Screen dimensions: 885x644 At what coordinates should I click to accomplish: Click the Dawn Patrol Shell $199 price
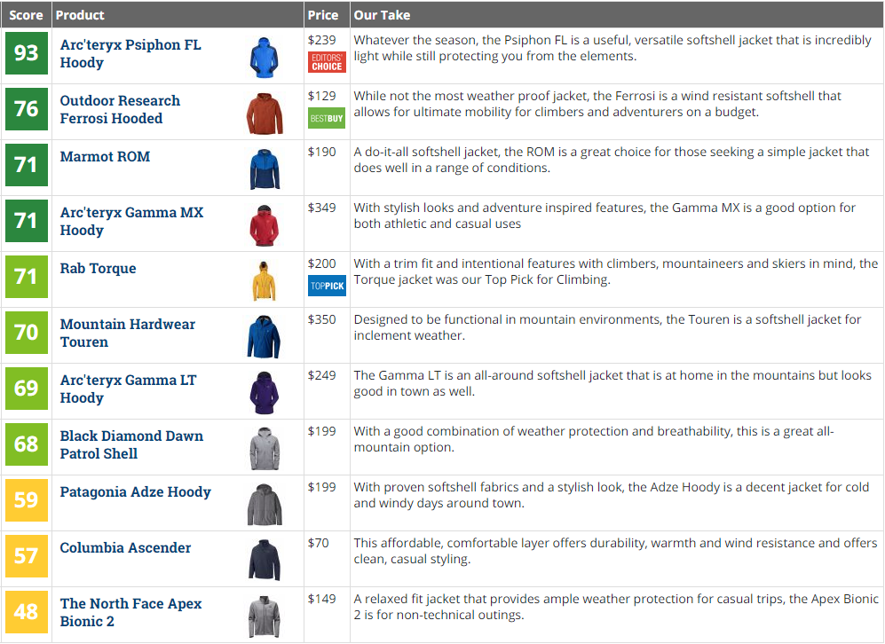321,431
